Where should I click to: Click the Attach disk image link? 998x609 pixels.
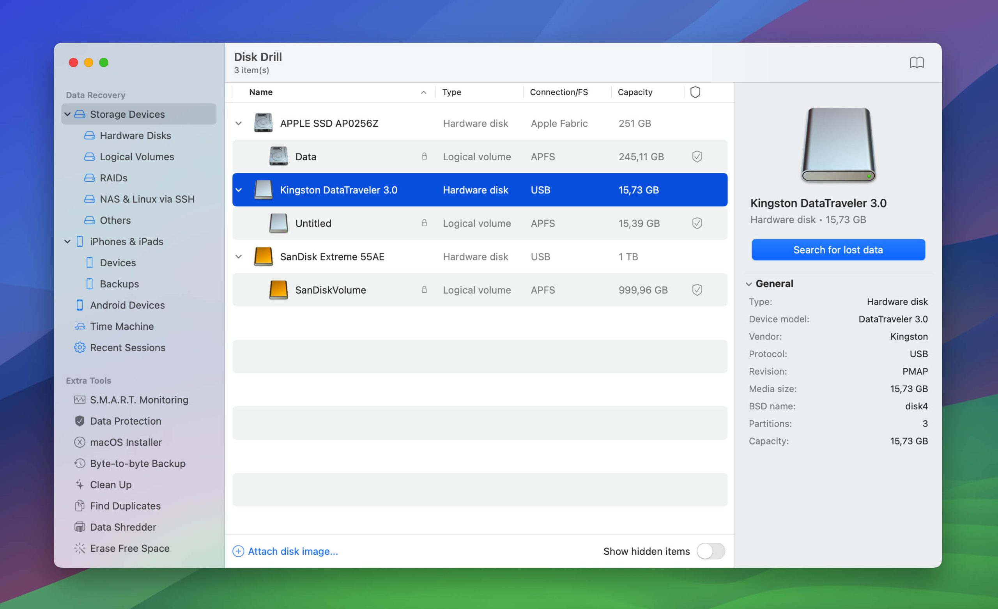pos(285,551)
